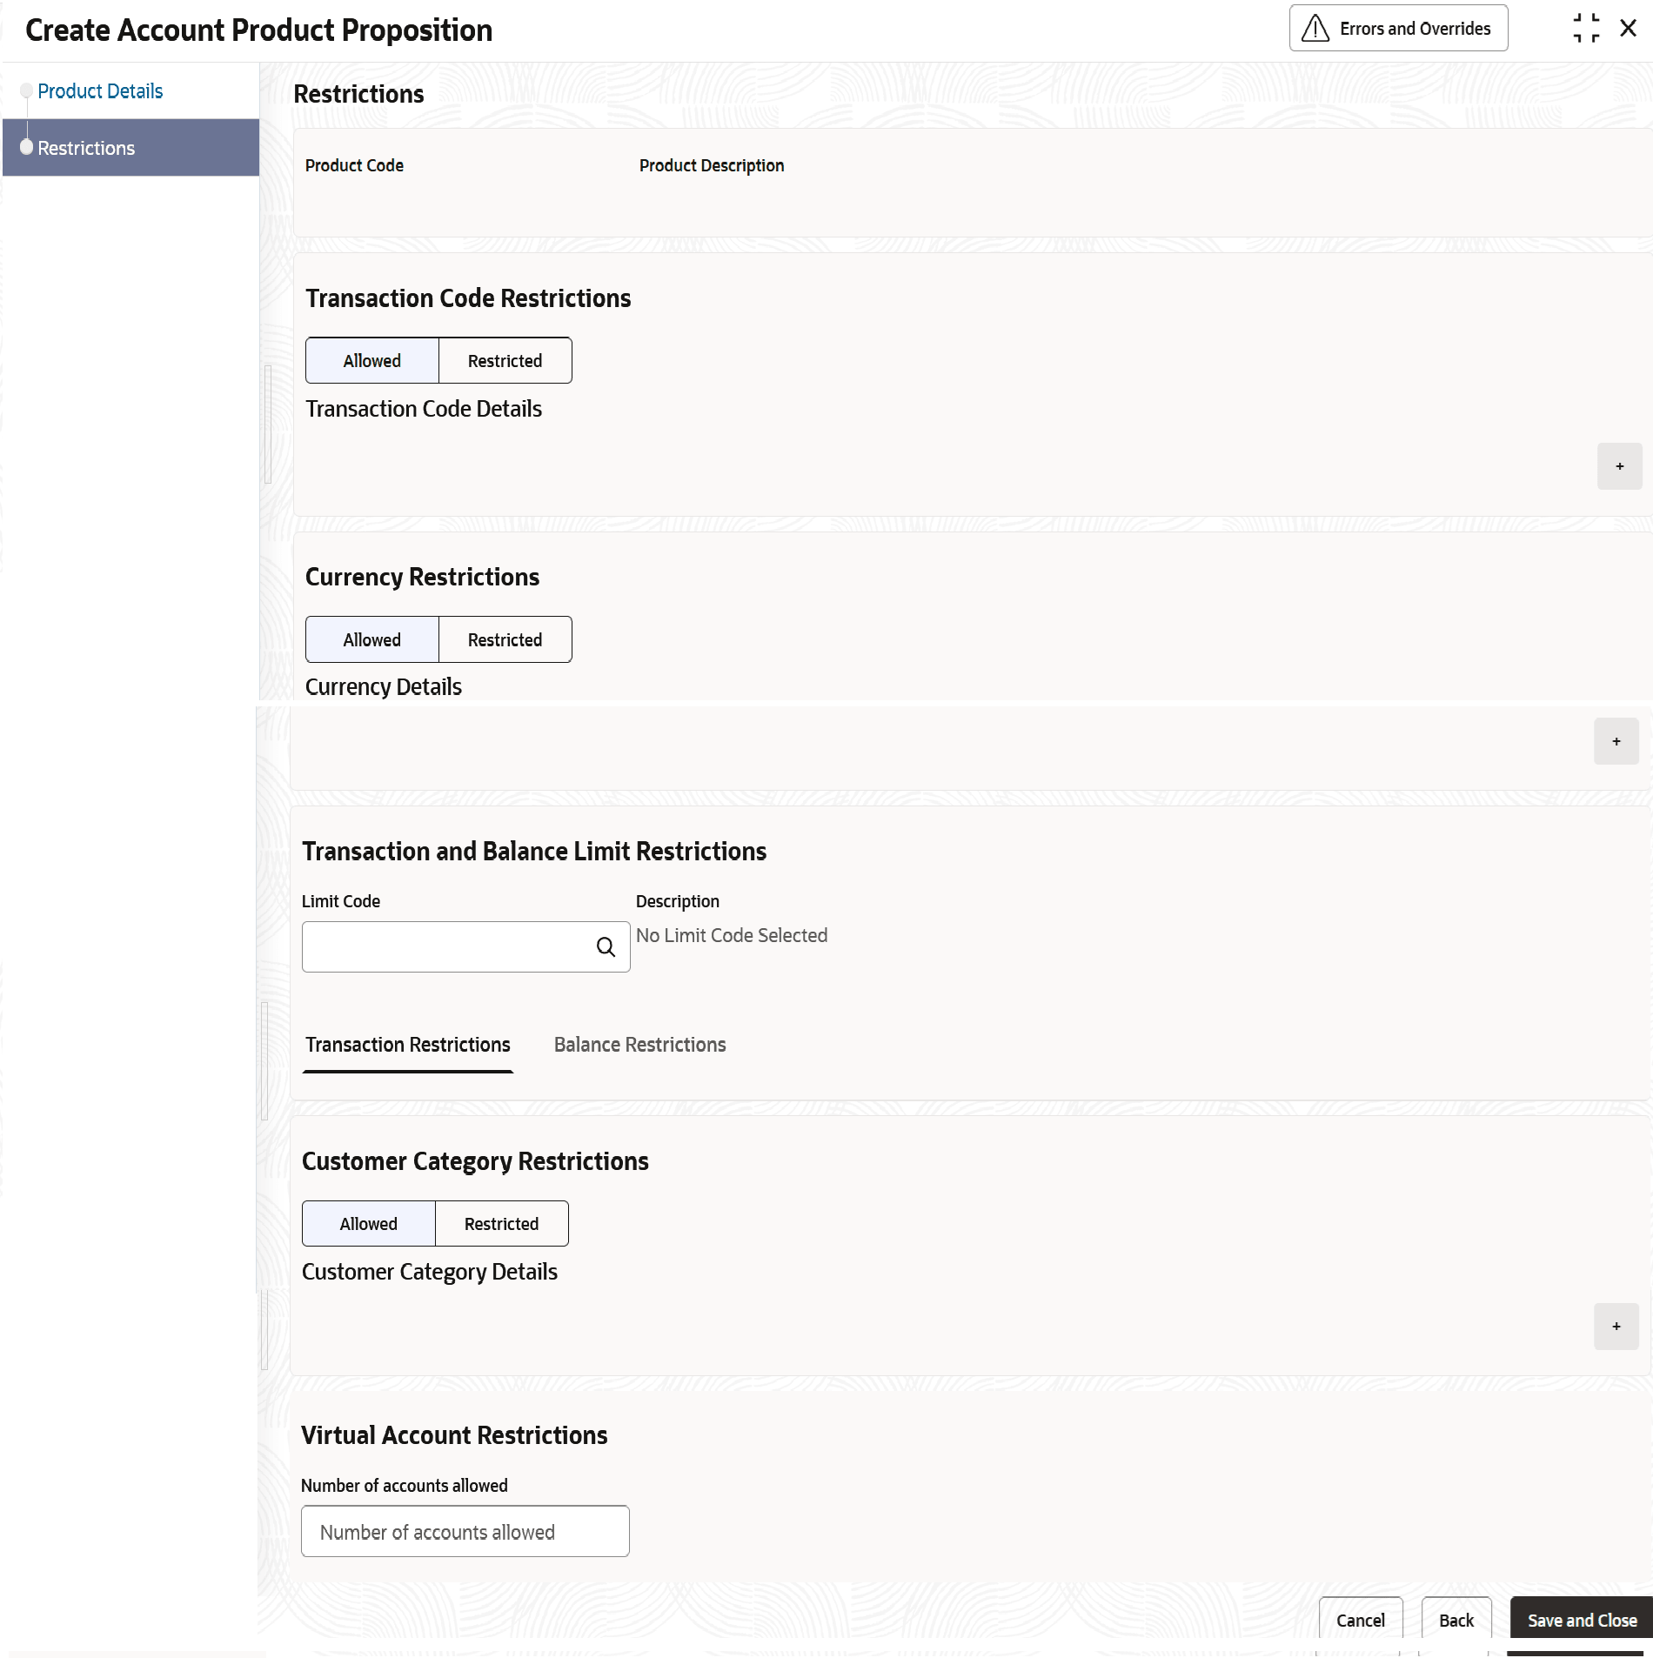
Task: Click the Product Description label
Action: coord(712,165)
